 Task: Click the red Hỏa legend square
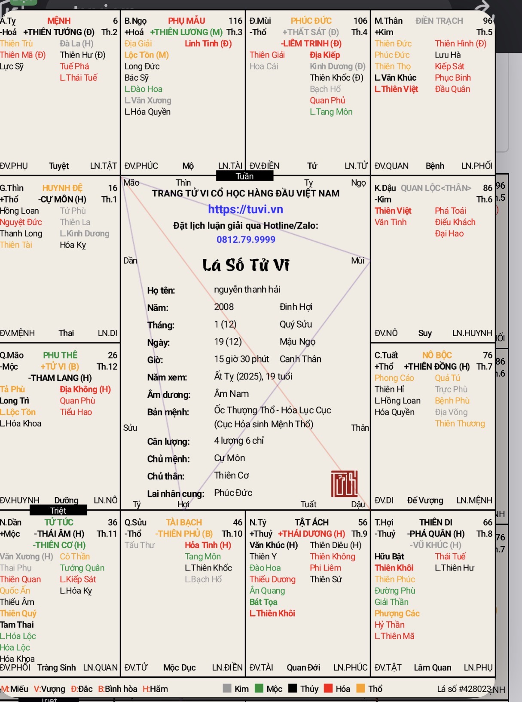pyautogui.click(x=328, y=688)
